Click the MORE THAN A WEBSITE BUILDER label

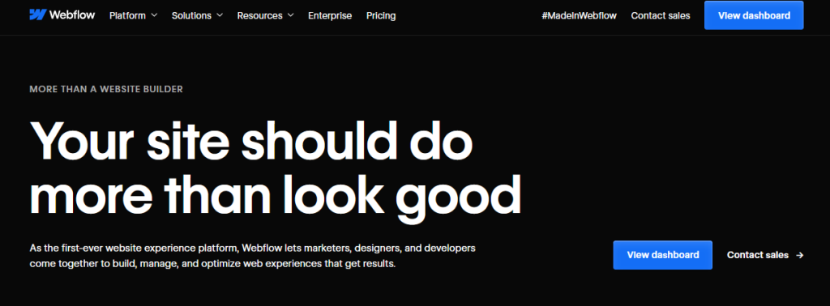(106, 89)
